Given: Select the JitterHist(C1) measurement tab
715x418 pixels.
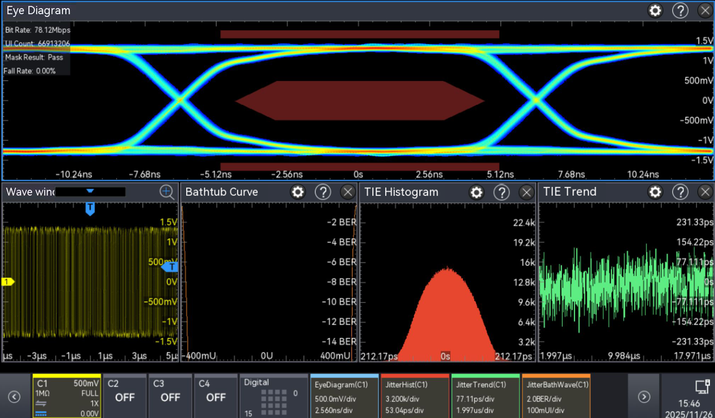Looking at the screenshot, I should point(415,396).
